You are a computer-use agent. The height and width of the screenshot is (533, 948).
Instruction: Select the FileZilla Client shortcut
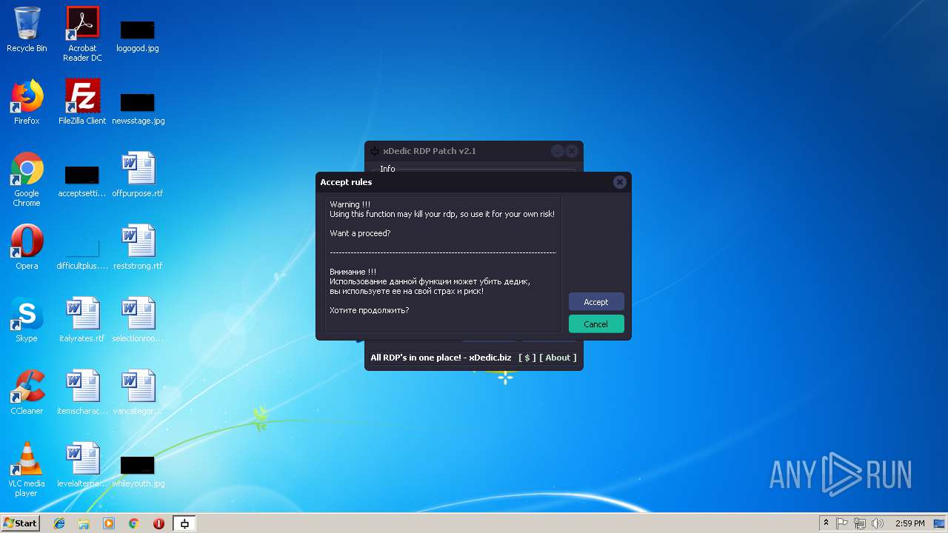coord(82,103)
